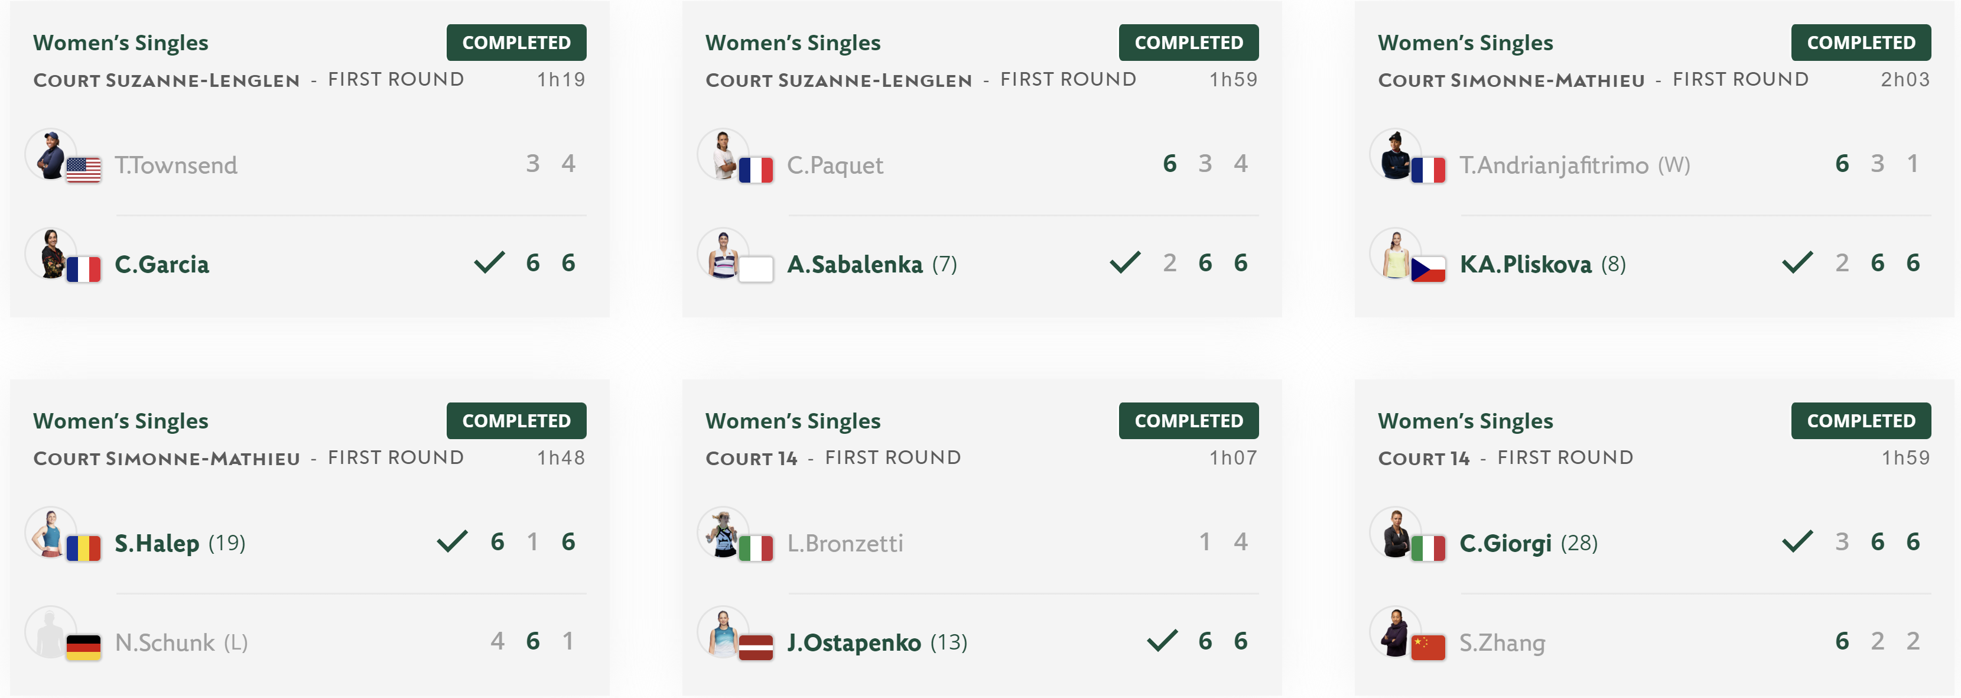Image resolution: width=1961 pixels, height=698 pixels.
Task: Click Women's Singles title on Paquet match card
Action: pos(792,43)
